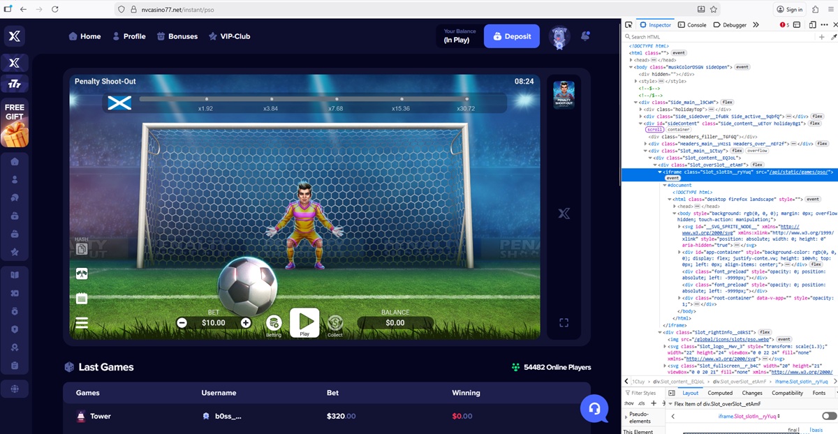
Task: Expand the head element node
Action: (631, 60)
